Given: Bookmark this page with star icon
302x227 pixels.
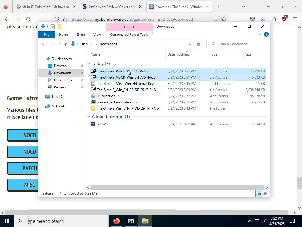Looking at the screenshot, I should coord(224,19).
